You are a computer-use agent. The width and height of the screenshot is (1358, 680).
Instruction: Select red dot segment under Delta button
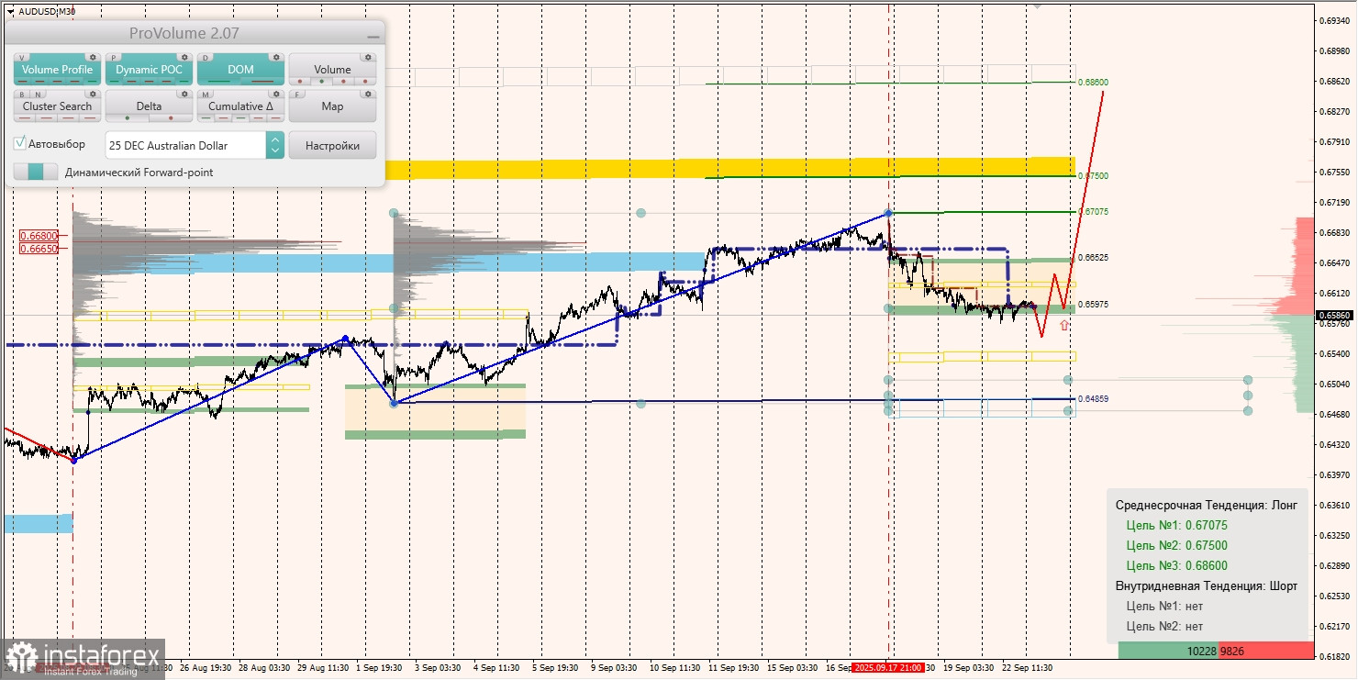[169, 117]
